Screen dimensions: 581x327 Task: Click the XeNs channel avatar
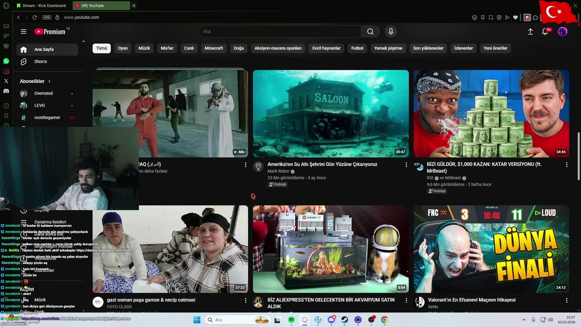tap(420, 302)
